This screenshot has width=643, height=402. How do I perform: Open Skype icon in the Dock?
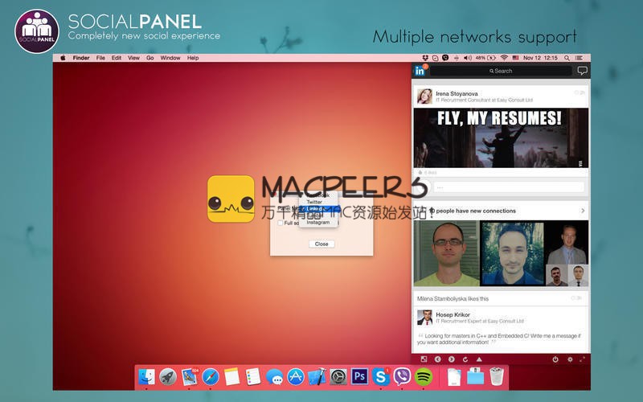click(x=381, y=376)
